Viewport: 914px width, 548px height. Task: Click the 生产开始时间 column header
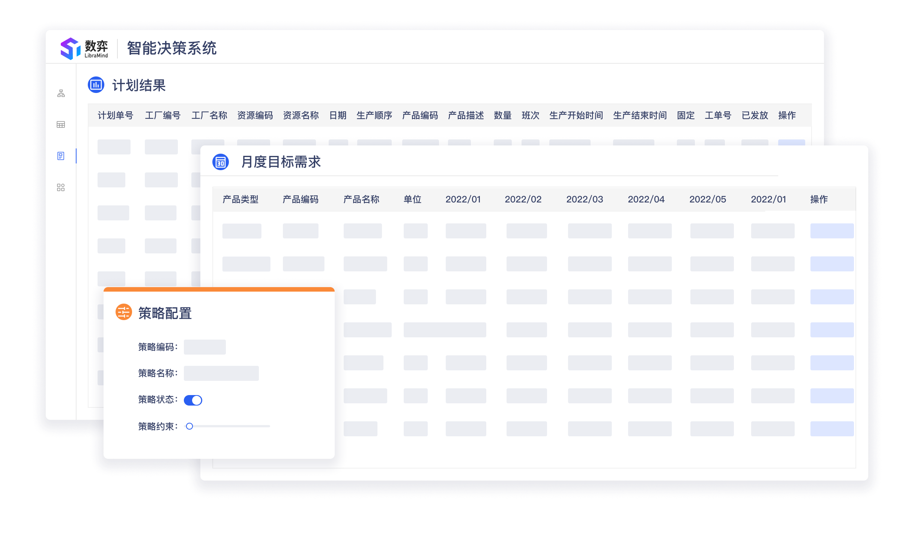point(576,115)
